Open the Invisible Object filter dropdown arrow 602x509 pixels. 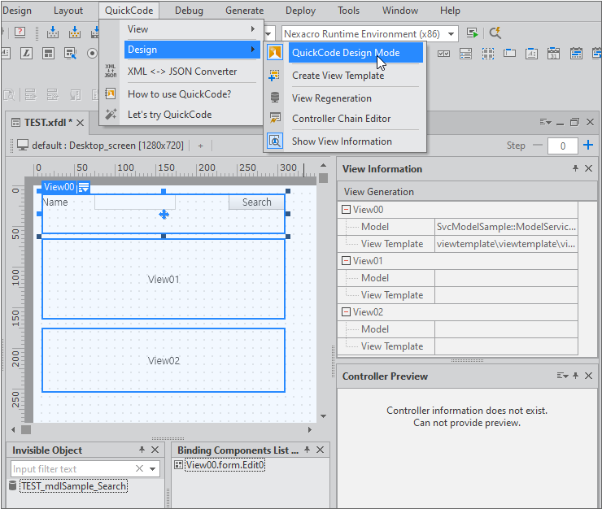153,469
